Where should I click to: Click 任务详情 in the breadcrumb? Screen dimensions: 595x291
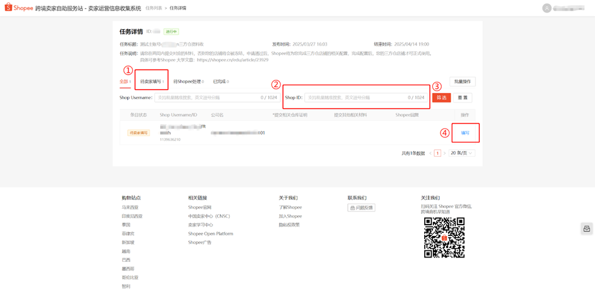pos(178,8)
